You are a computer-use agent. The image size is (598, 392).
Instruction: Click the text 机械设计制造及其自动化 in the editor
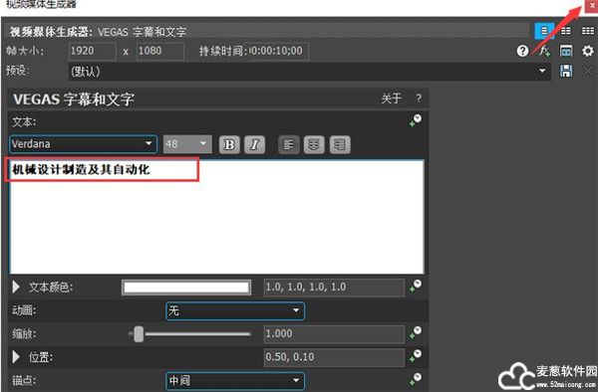tap(81, 169)
